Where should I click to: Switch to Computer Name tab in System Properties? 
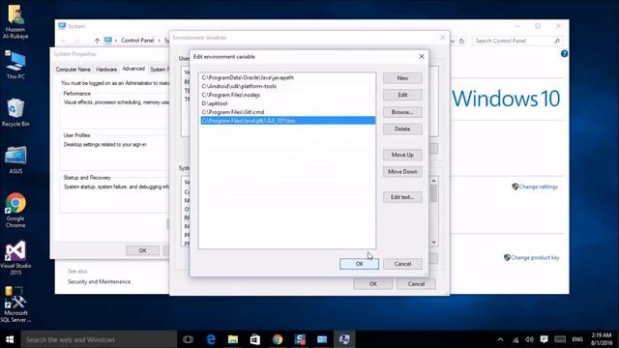pyautogui.click(x=74, y=70)
